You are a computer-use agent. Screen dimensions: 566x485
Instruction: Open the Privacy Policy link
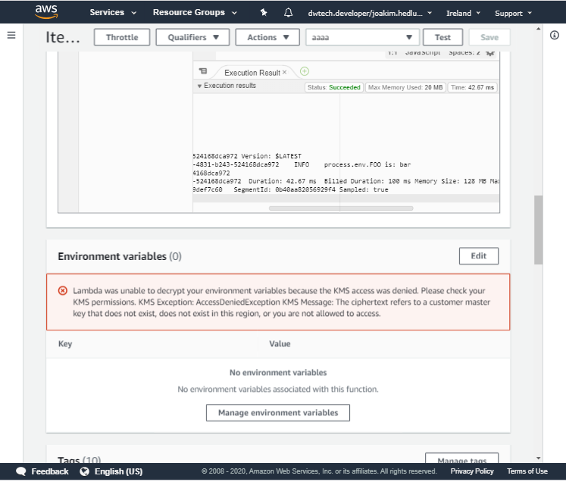472,471
